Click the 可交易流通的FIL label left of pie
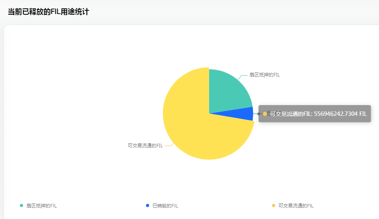The image size is (379, 219). [x=145, y=146]
